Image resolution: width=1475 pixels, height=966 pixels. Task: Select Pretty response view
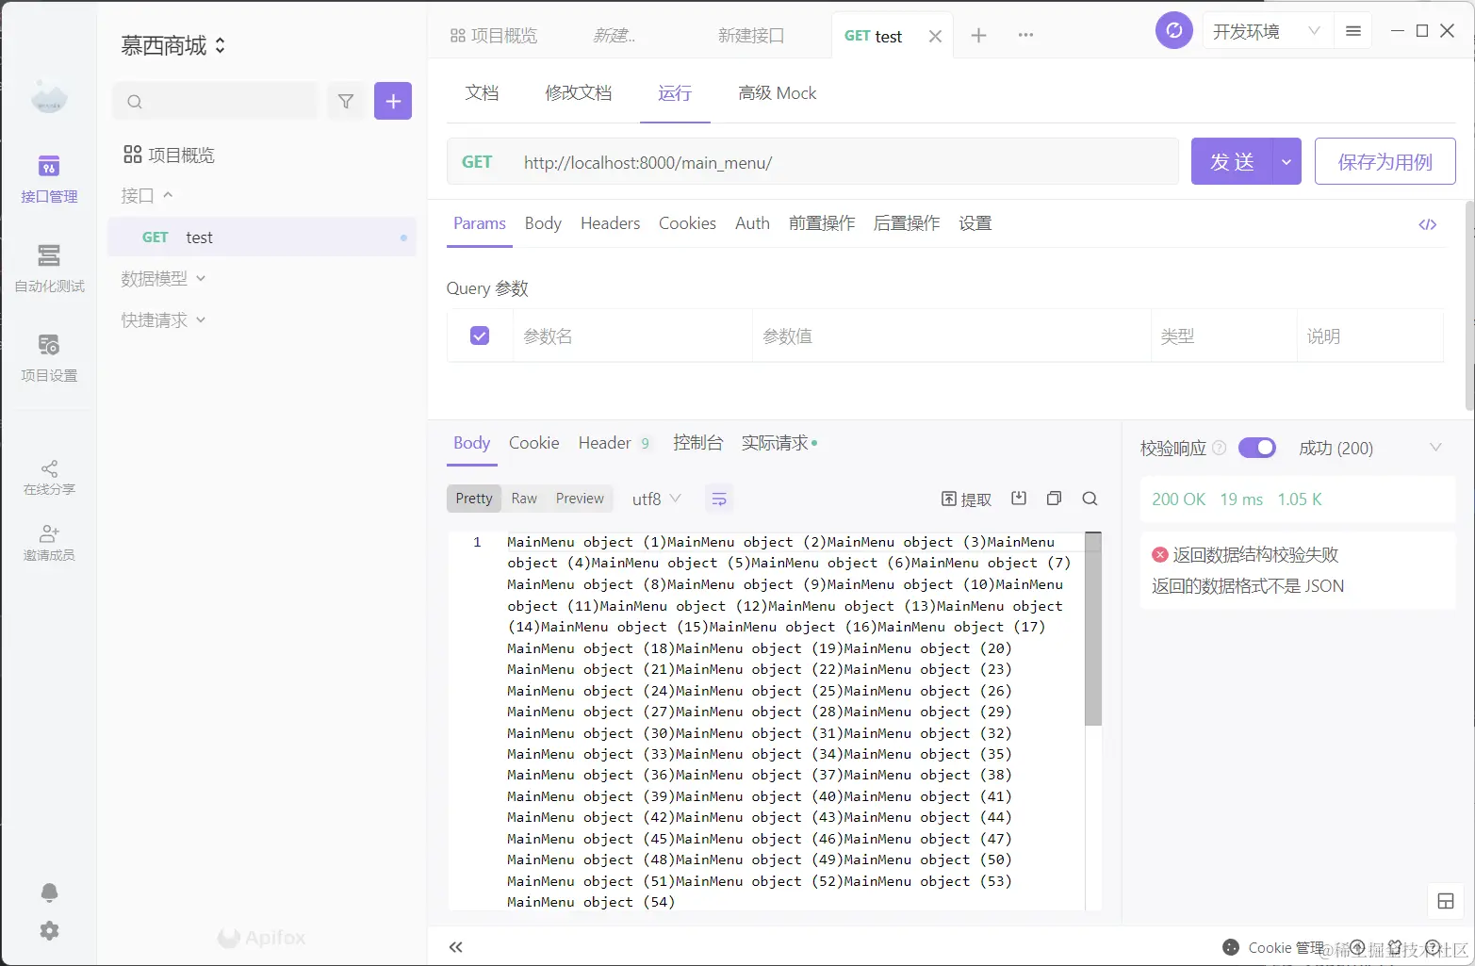click(474, 499)
